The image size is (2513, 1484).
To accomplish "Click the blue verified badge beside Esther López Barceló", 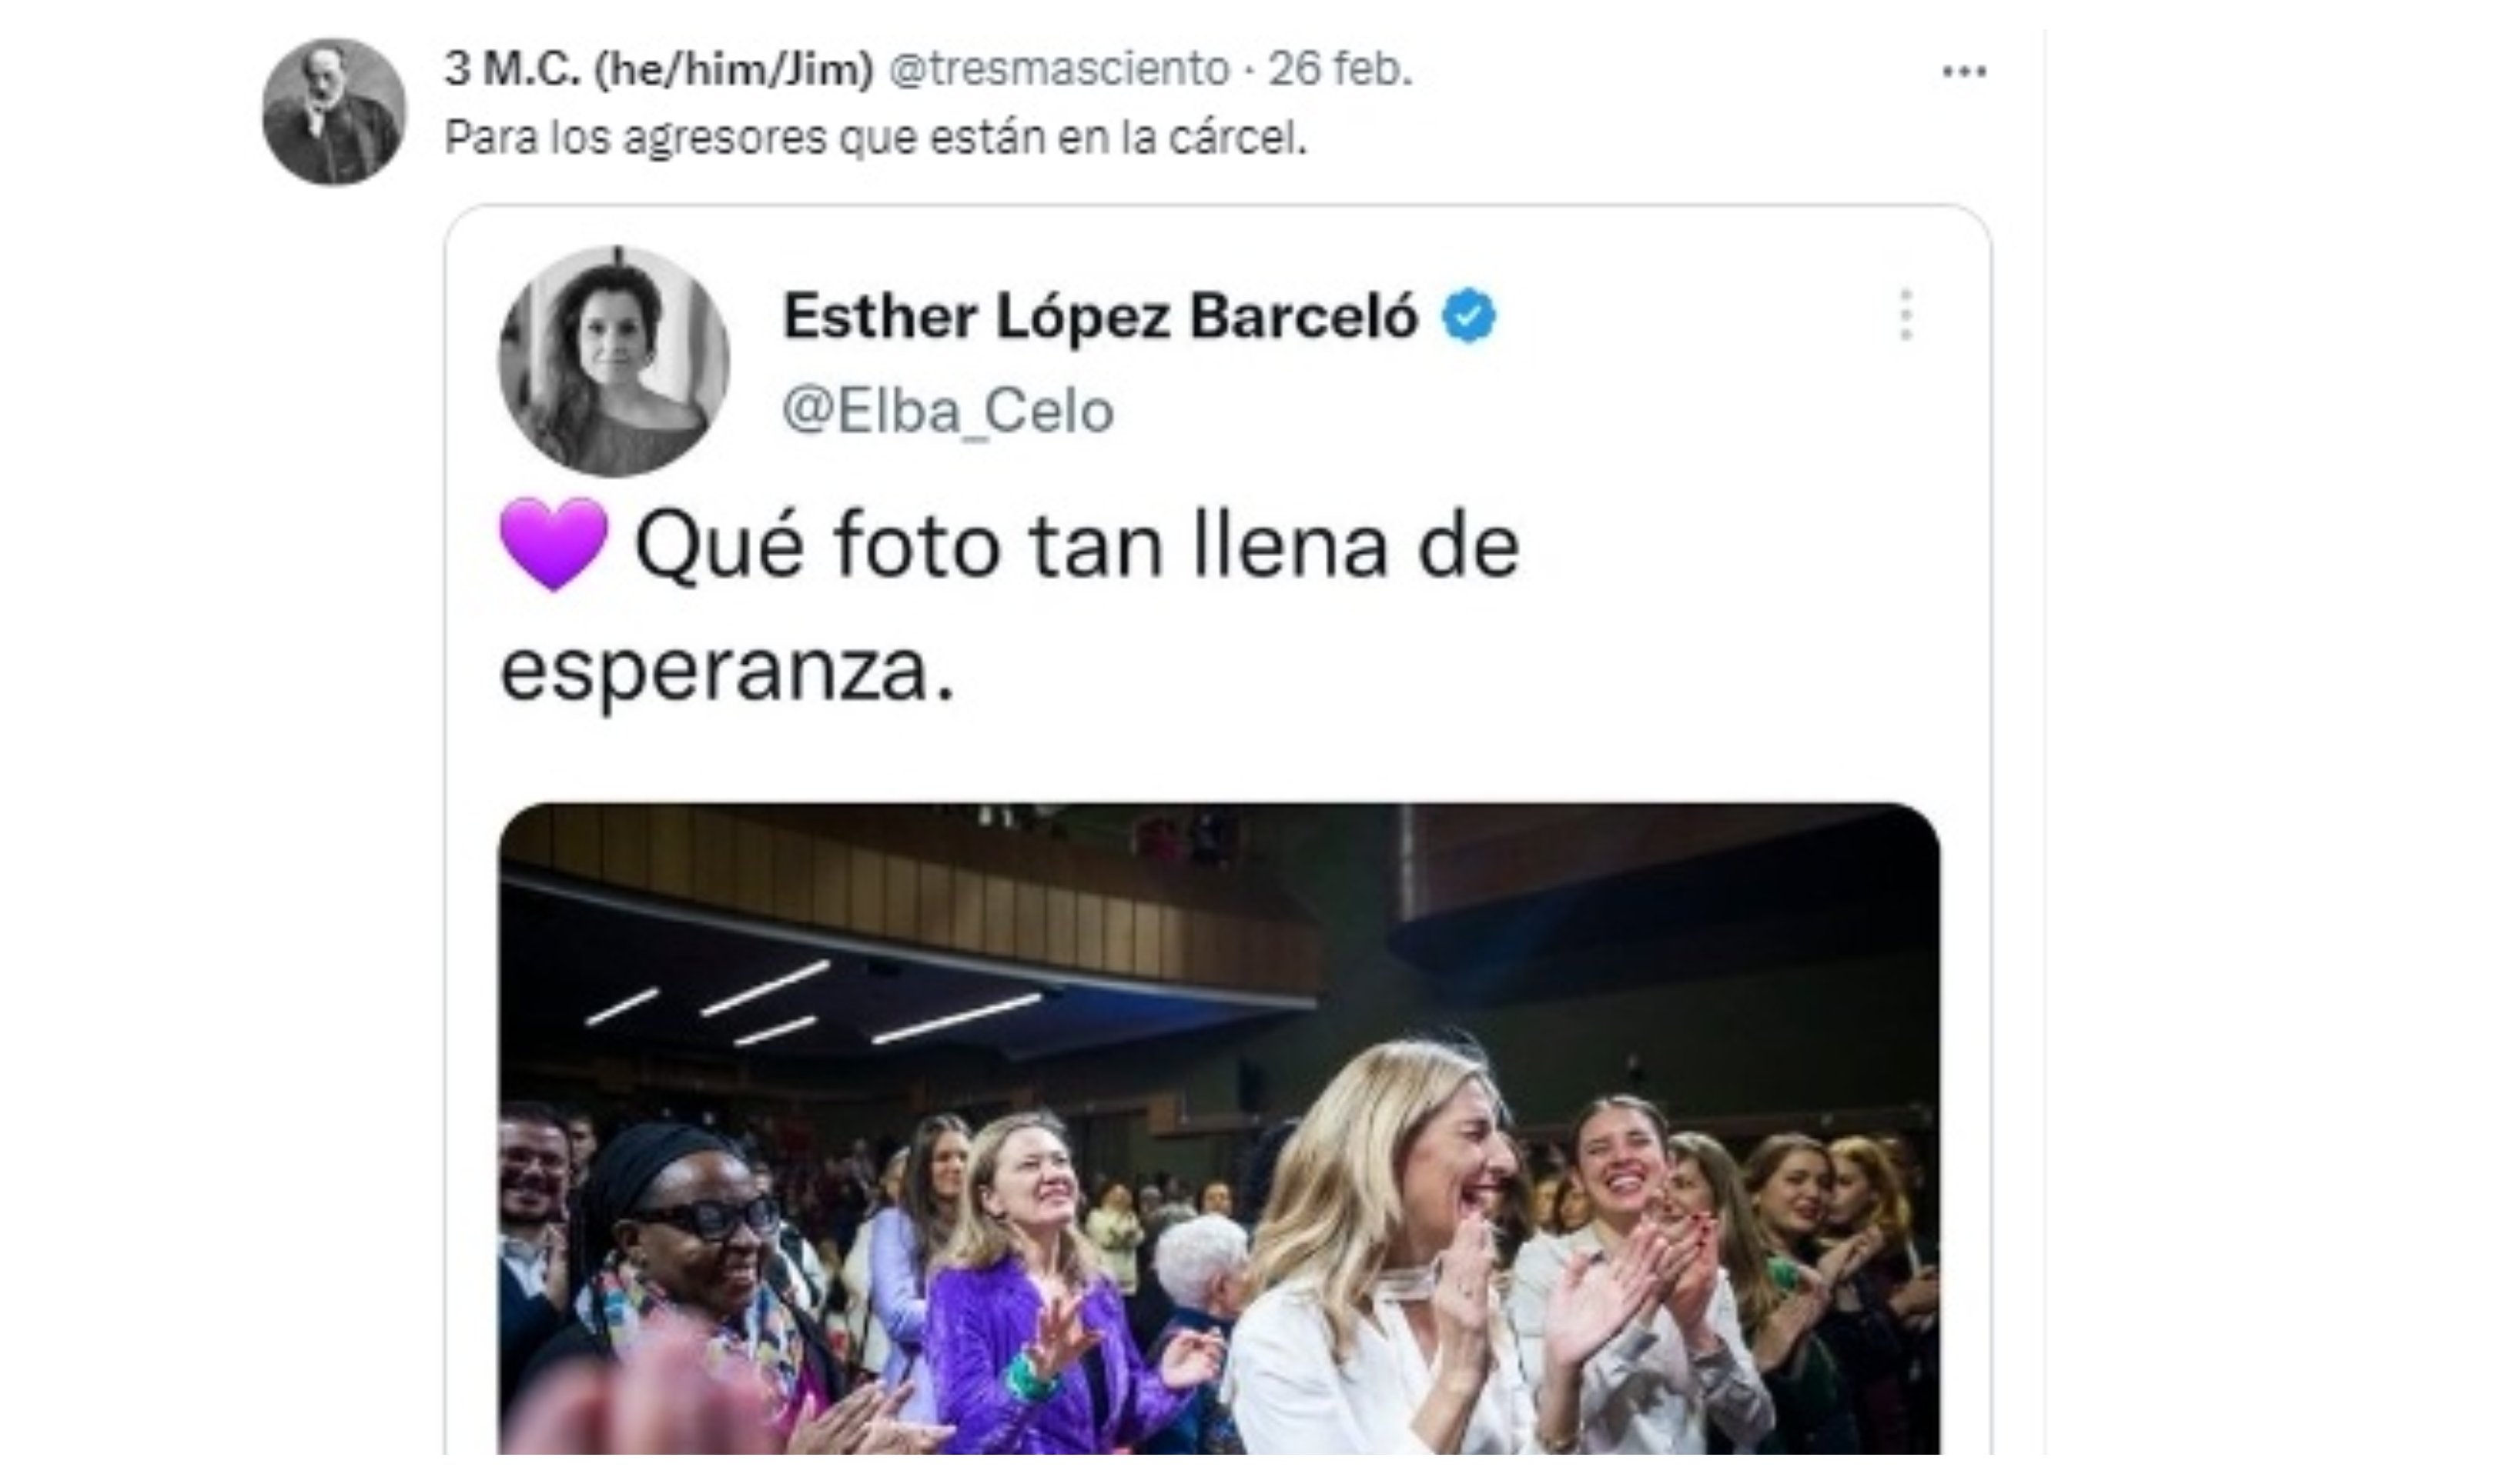I will tap(1469, 316).
